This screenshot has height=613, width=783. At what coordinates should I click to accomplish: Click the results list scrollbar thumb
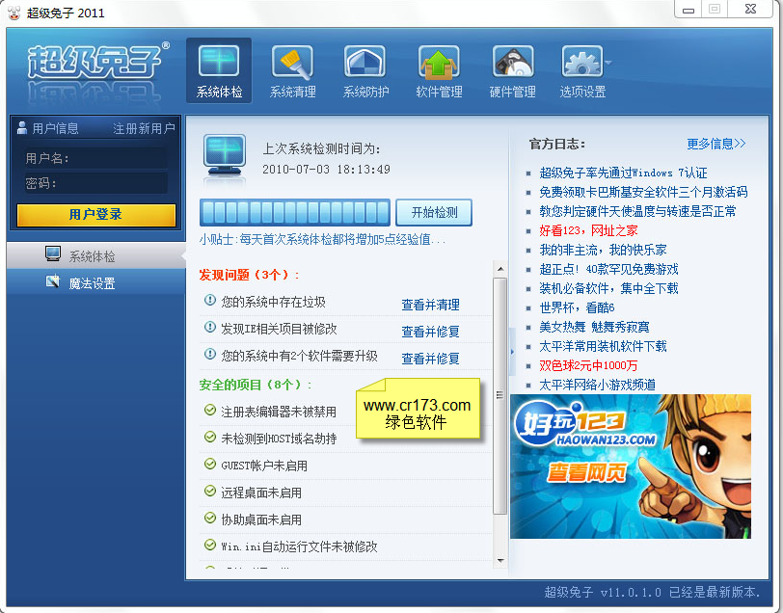pyautogui.click(x=499, y=396)
